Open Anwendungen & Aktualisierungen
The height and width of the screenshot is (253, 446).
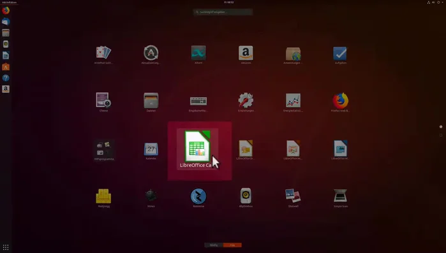293,55
